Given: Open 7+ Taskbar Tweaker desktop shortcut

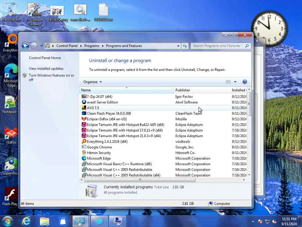Looking at the screenshot, I should click(34, 14).
